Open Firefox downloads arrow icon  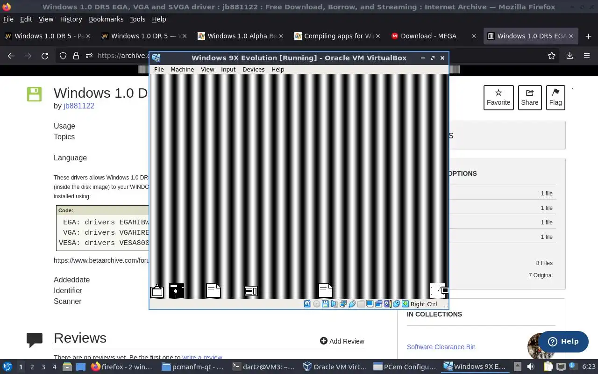[x=570, y=56]
